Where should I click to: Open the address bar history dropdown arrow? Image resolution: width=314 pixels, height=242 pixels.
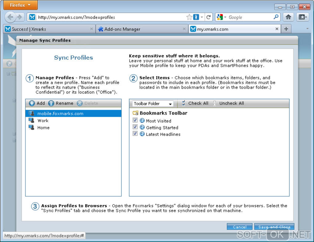(202, 17)
